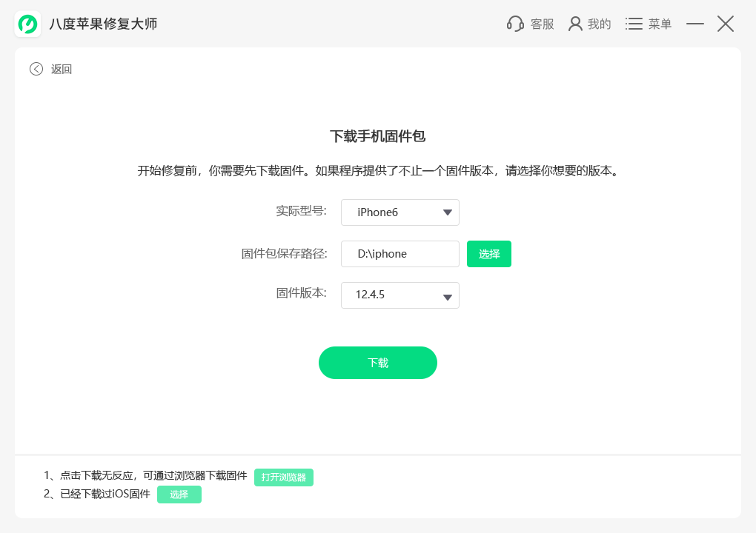Click the 实际型号 label
The width and height of the screenshot is (756, 533).
(x=302, y=211)
